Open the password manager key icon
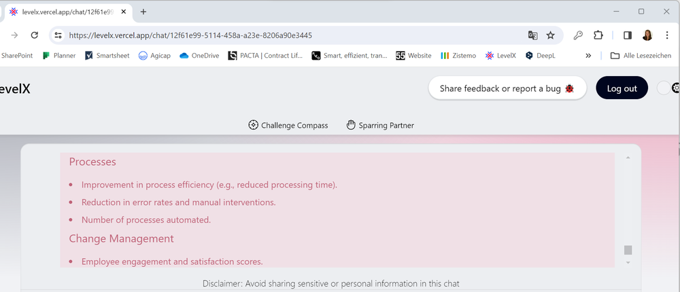Screen dimensions: 680x292 pos(578,35)
